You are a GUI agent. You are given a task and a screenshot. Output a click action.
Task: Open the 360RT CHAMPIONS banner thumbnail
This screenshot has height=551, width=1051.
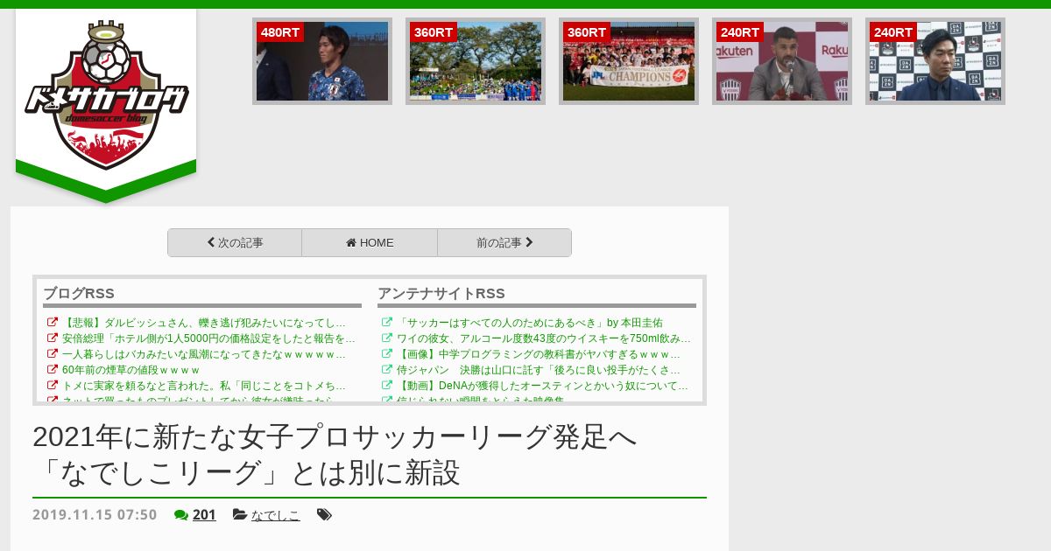point(629,61)
